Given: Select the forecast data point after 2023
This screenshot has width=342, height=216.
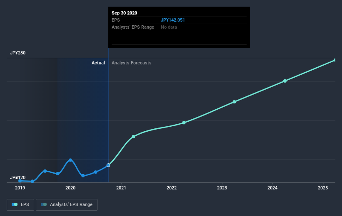Looking at the screenshot, I should (234, 102).
